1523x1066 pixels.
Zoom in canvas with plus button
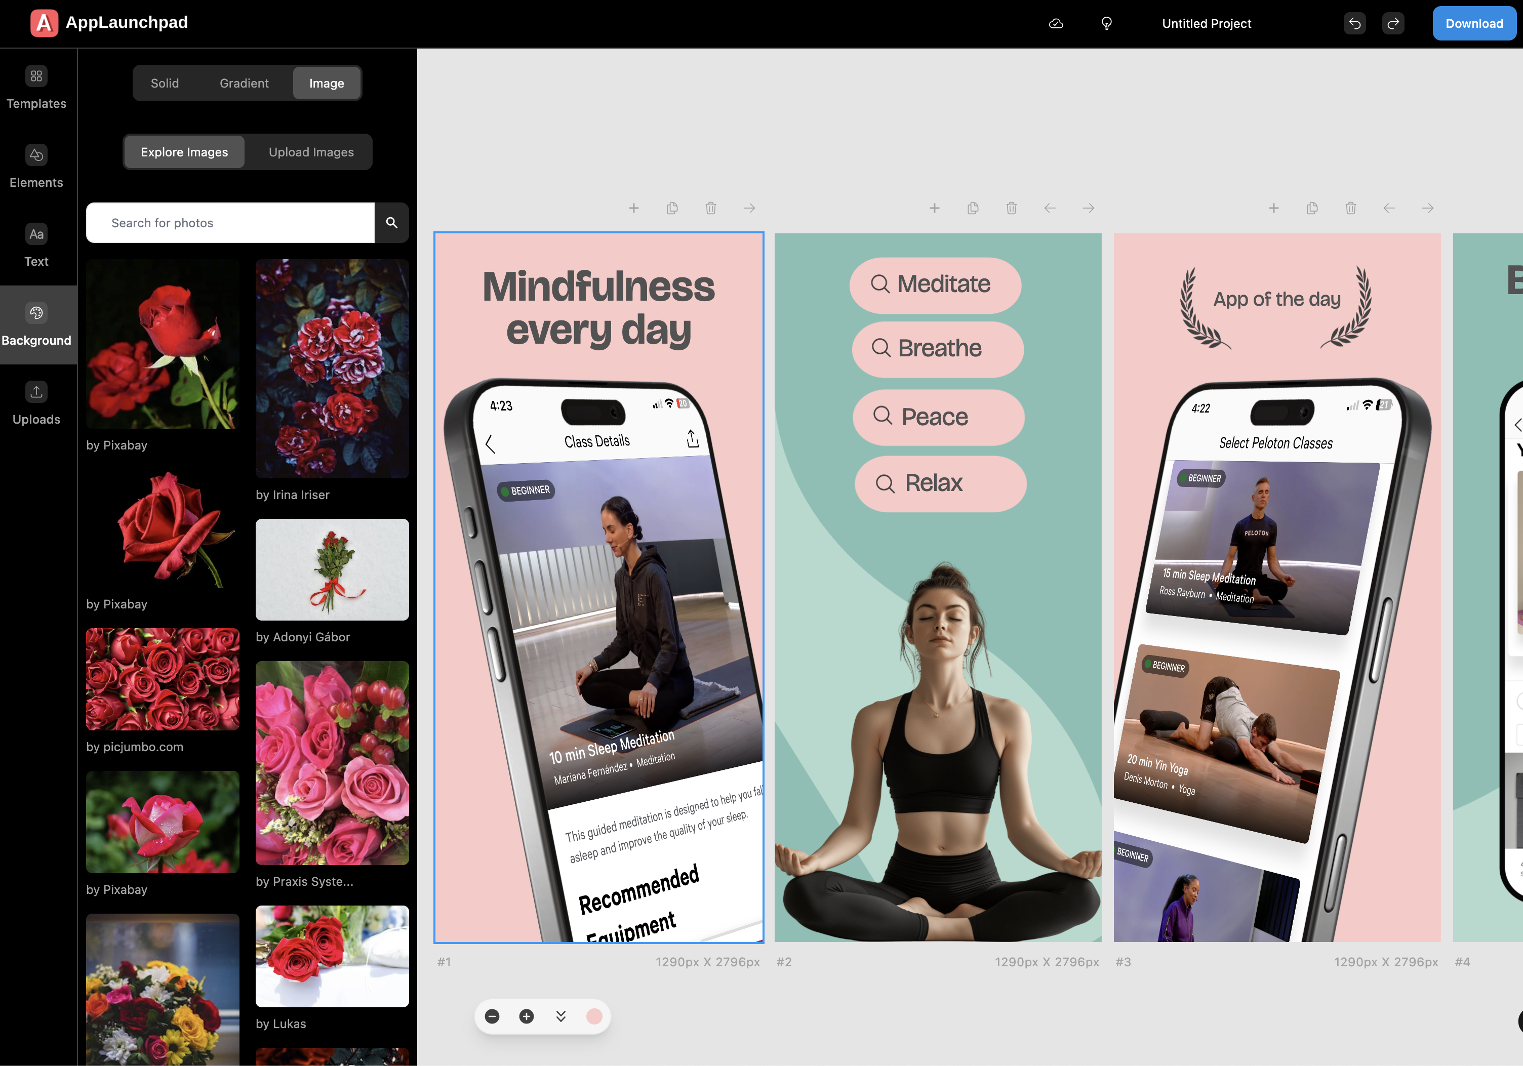527,1016
